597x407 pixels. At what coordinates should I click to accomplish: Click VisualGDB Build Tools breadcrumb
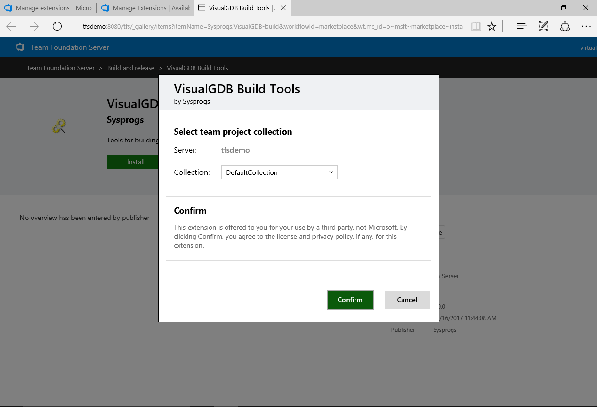click(197, 68)
